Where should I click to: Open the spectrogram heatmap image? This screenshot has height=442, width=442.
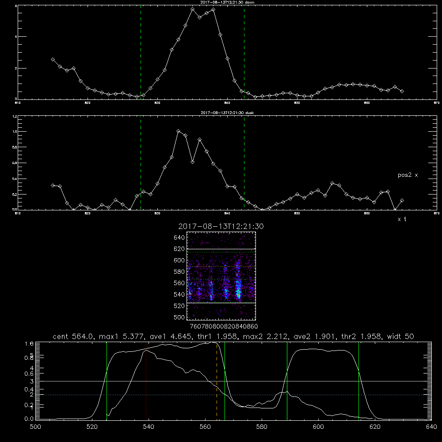coord(221,276)
